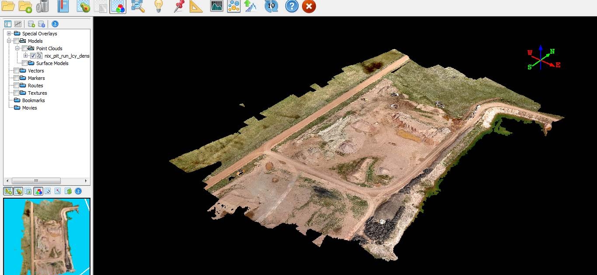Screen dimensions: 597x275
Task: Open the profile graph chart icon
Action: (217, 6)
